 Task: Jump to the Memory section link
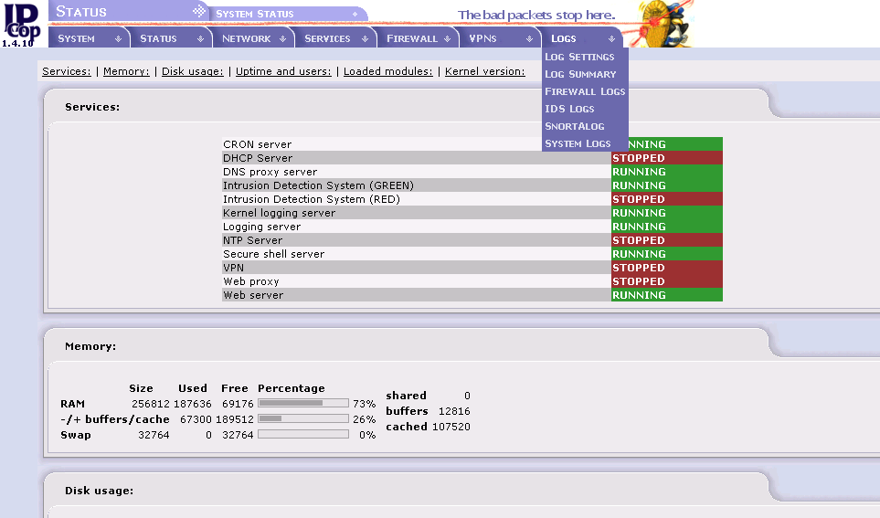[126, 71]
